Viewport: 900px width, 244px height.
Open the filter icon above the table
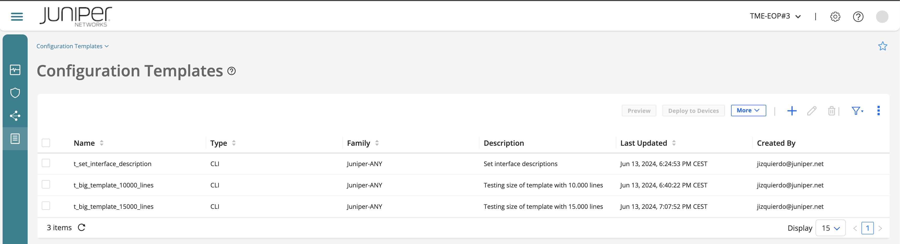click(856, 111)
